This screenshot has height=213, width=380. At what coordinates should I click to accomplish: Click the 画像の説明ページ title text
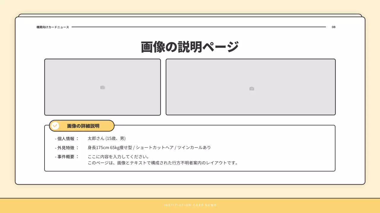tap(190, 45)
